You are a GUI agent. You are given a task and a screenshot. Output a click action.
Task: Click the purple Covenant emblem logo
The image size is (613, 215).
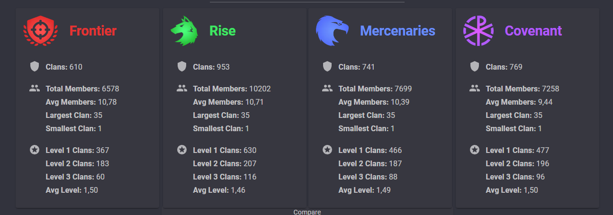pos(478,31)
